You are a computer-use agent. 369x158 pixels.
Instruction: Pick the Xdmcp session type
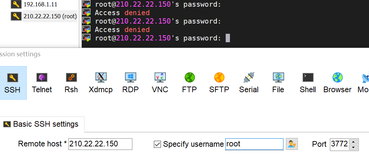pos(101,83)
